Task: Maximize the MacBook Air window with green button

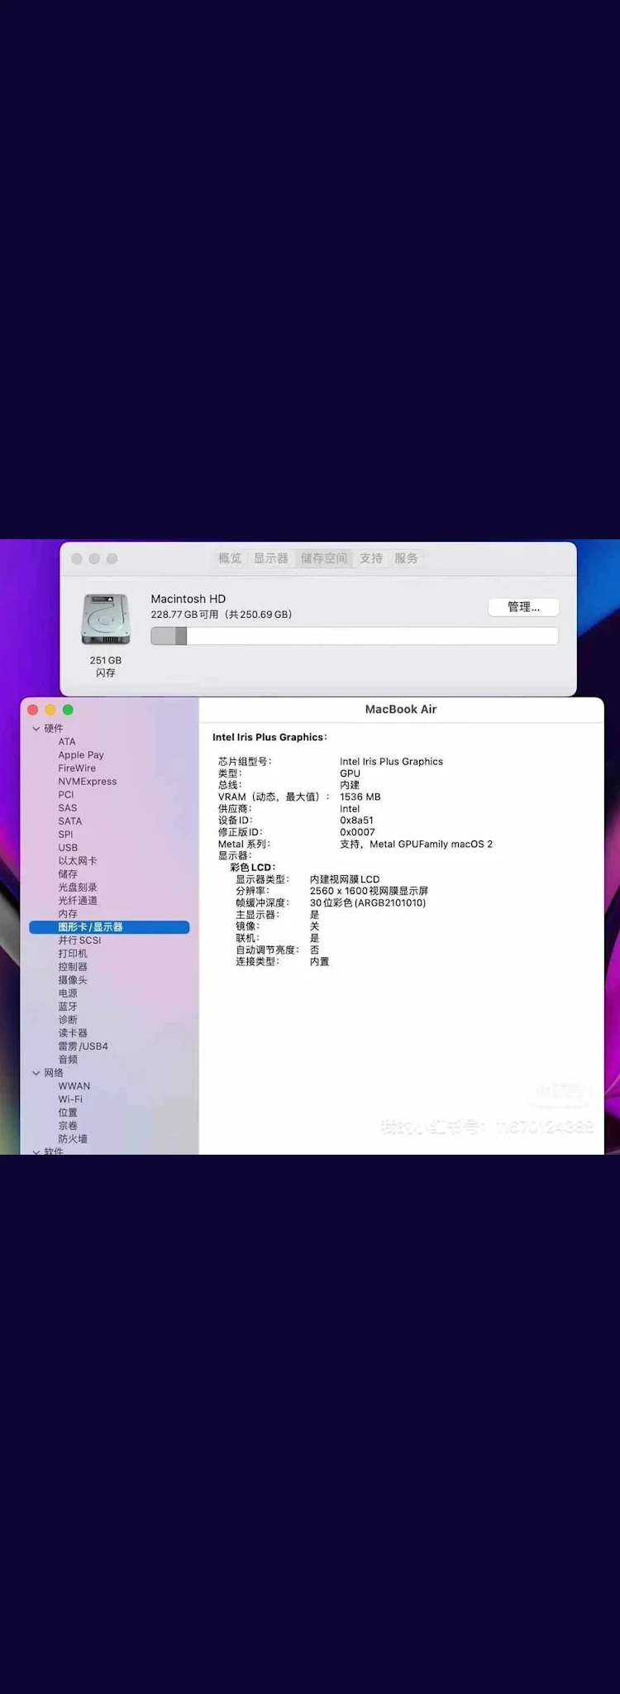Action: point(68,710)
